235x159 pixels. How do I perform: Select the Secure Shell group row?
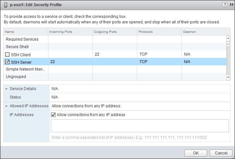tap(115, 47)
